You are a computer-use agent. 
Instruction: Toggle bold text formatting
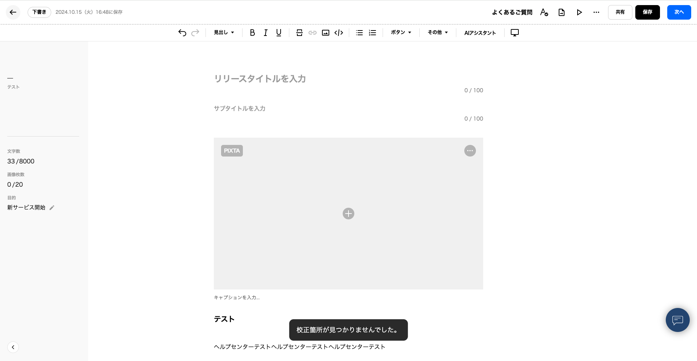click(x=252, y=33)
